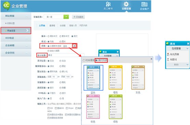Image resolution: width=190 pixels, height=125 pixels.
Task: Open the 企业账户 enterprise account icon
Action: point(144,4)
